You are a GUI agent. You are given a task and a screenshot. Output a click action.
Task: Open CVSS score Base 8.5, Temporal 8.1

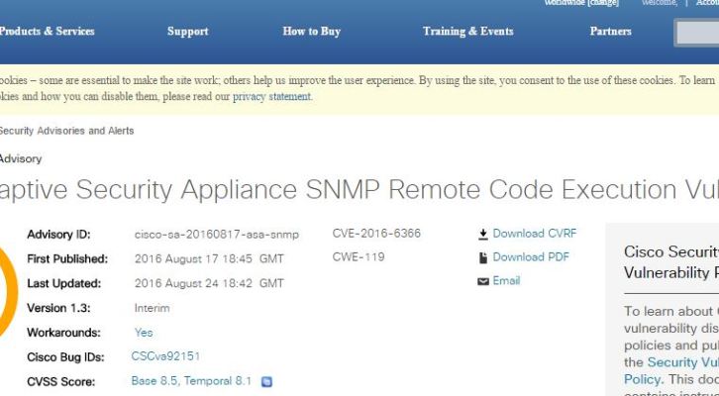coord(191,381)
